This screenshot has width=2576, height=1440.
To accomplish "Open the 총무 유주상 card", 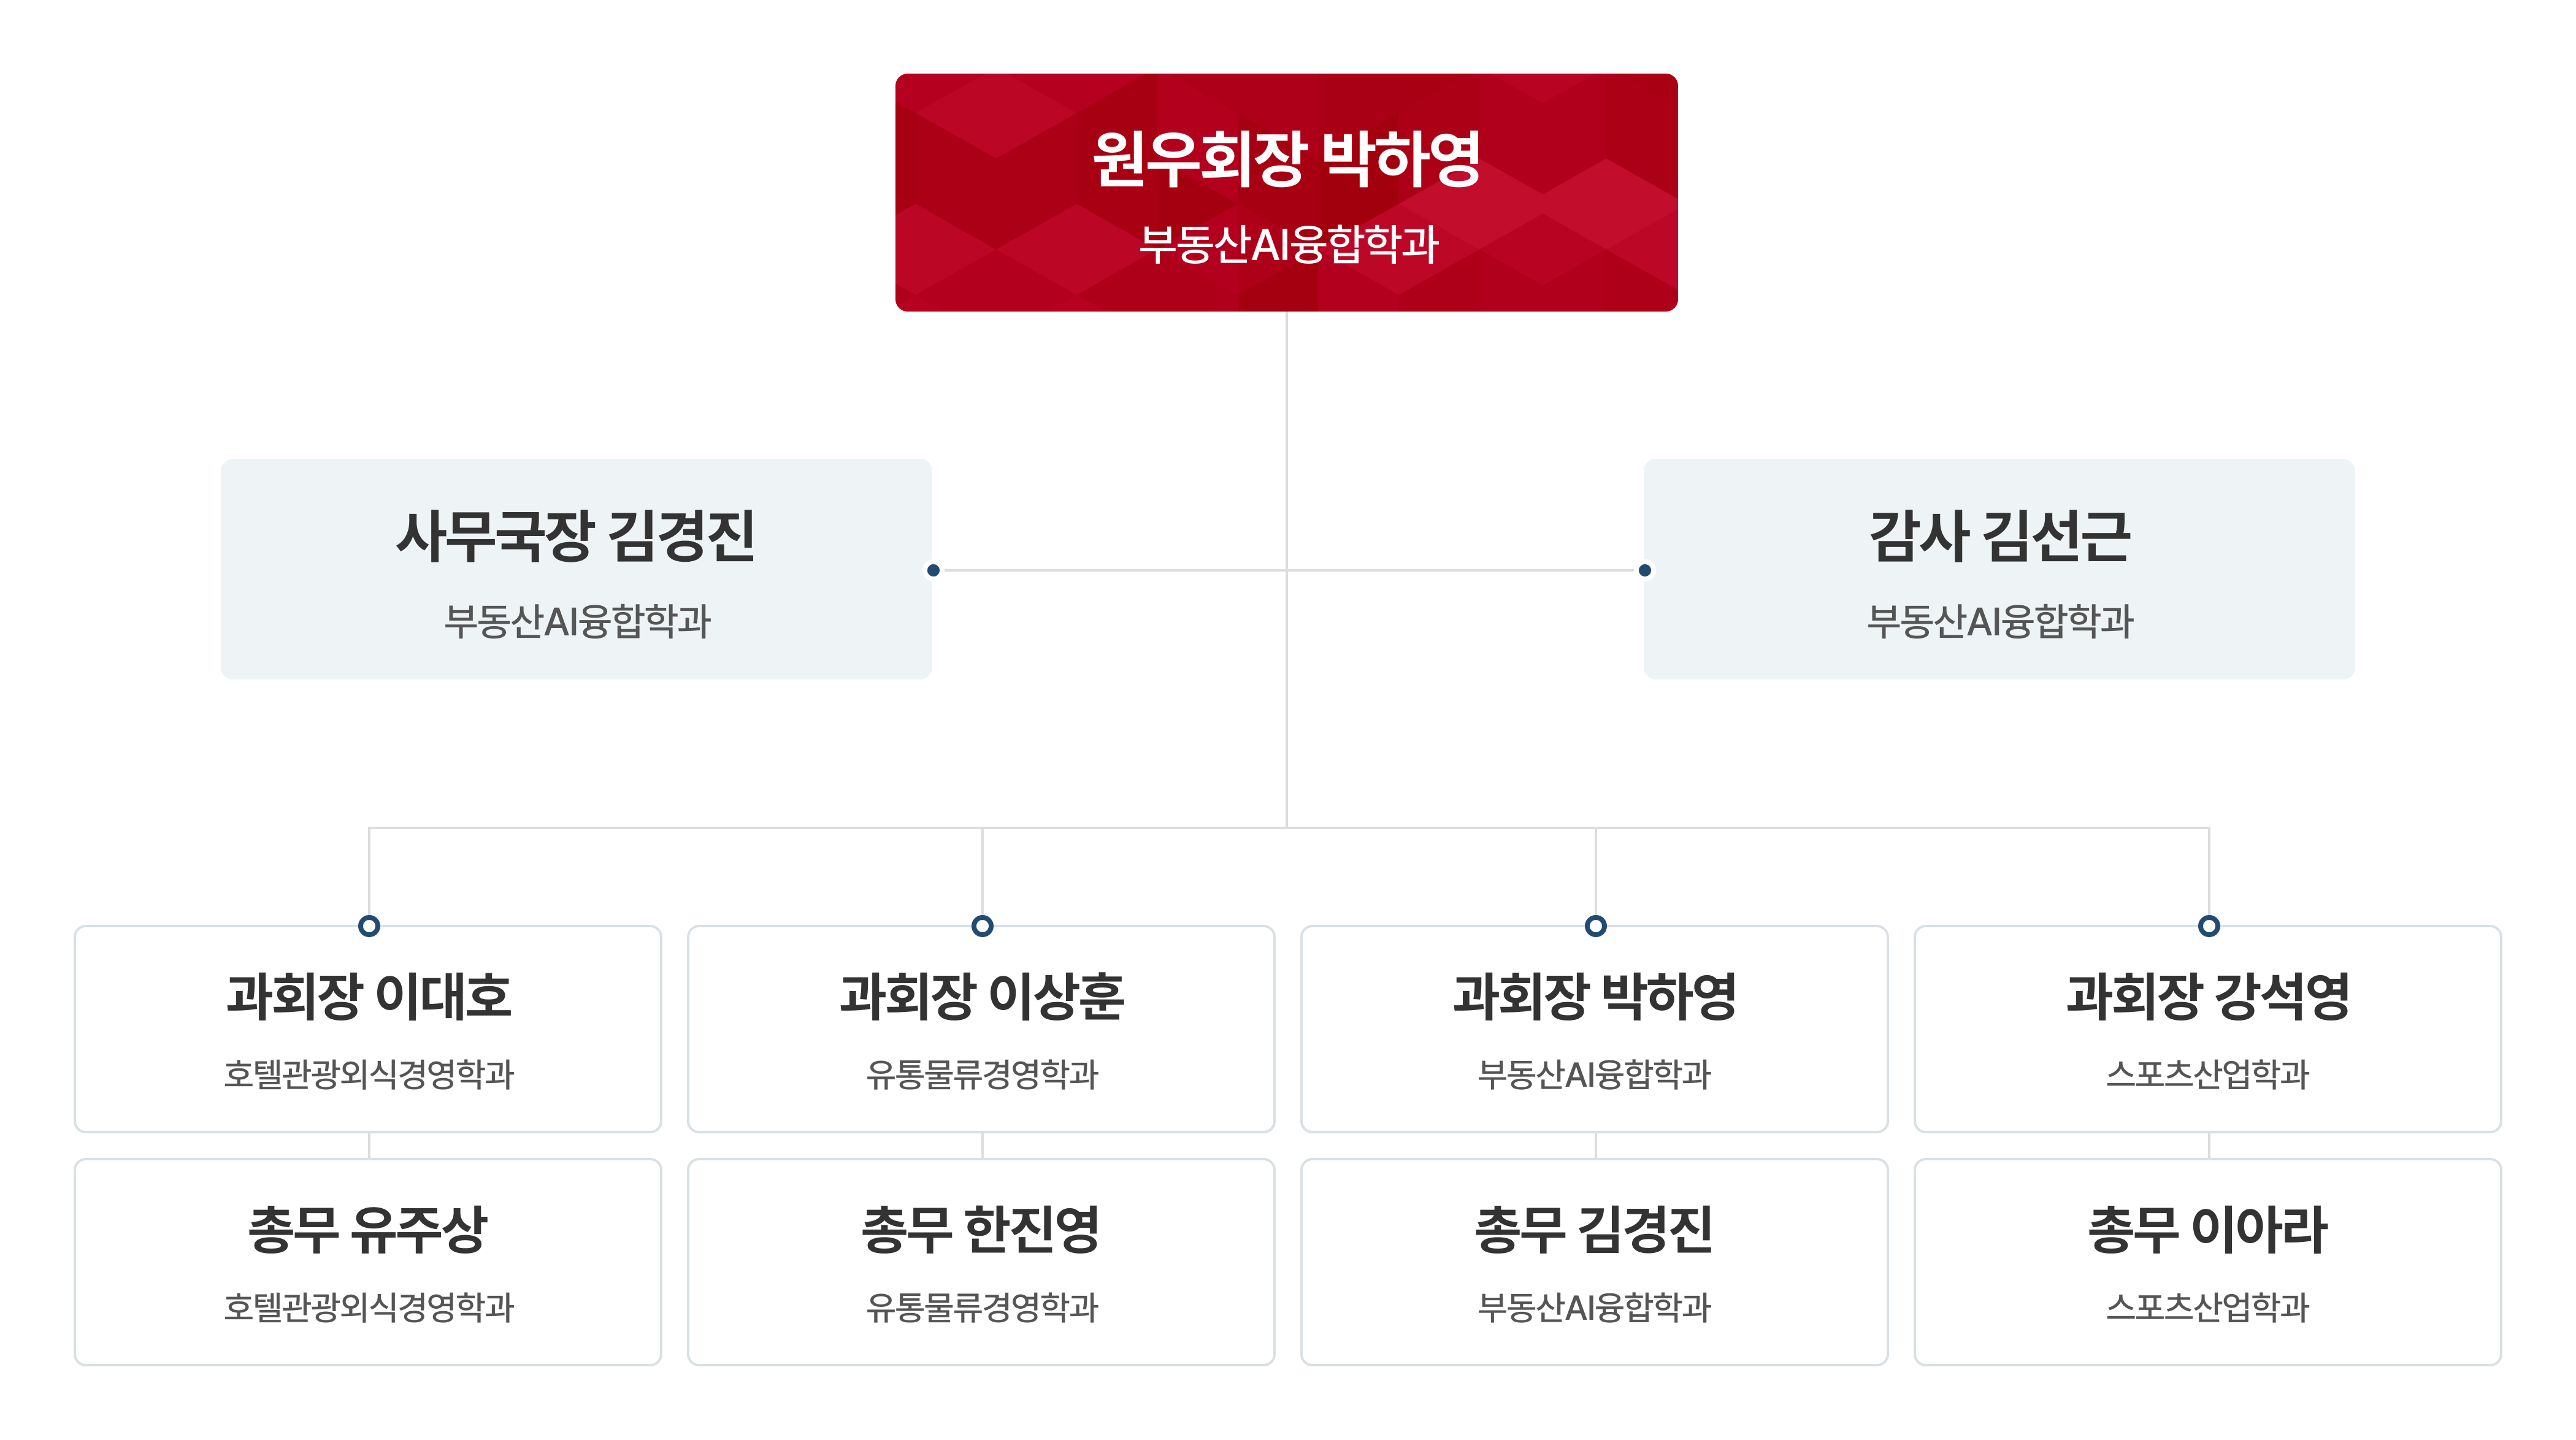I will pos(368,1262).
